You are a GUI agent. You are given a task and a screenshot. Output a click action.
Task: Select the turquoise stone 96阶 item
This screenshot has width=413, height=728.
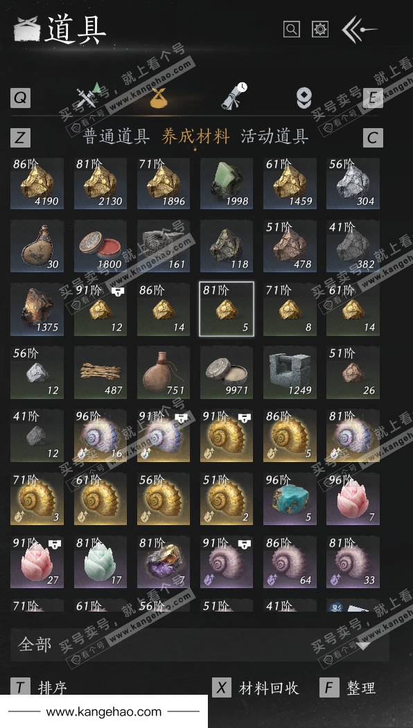(x=290, y=499)
